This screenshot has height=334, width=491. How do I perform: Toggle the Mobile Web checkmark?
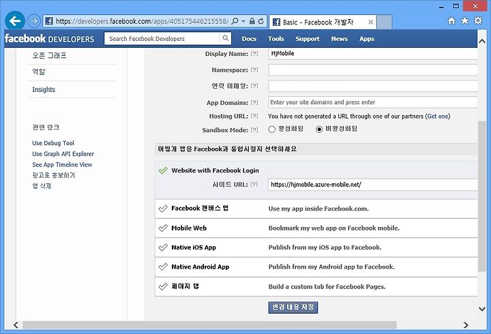pos(163,228)
